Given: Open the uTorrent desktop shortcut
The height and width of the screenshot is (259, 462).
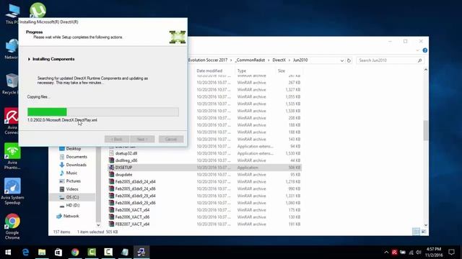Looking at the screenshot, I should tap(38, 10).
